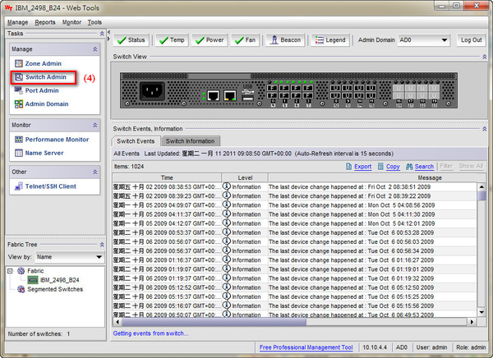The height and width of the screenshot is (358, 493).
Task: Collapse the Switch Events, Information panel
Action: tap(485, 129)
